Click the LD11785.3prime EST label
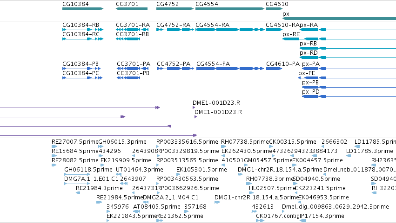 coord(369,151)
